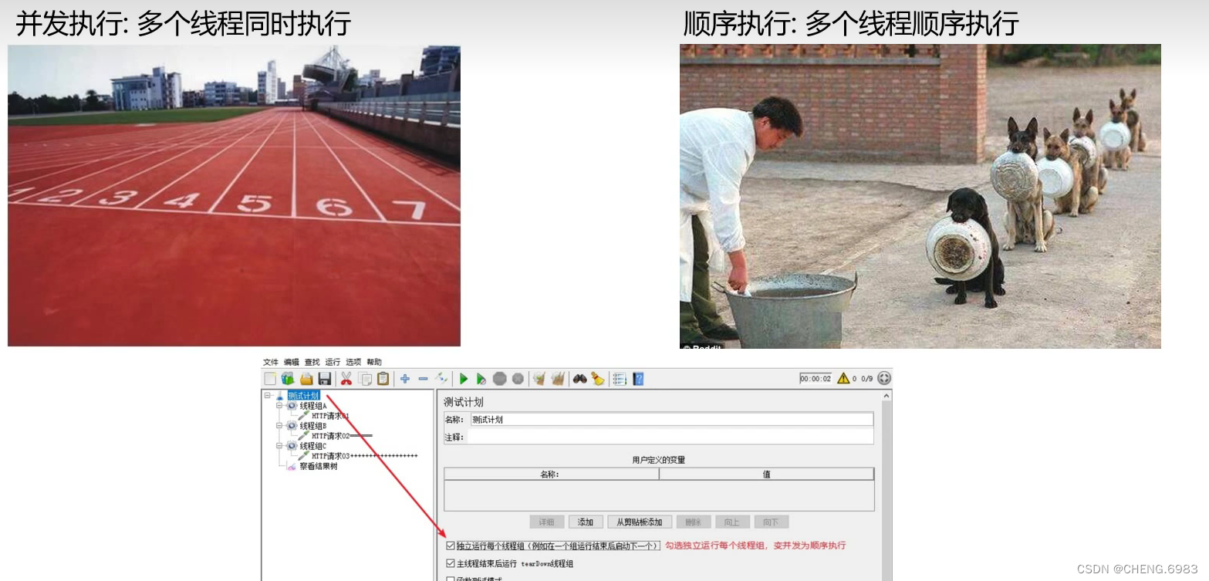This screenshot has width=1209, height=581.
Task: Click the Expand all plus icon
Action: pyautogui.click(x=405, y=379)
